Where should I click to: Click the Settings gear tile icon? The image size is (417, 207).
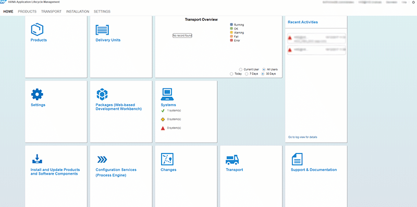(x=37, y=94)
